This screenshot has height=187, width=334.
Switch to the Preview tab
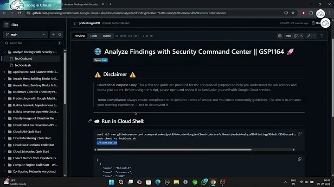pyautogui.click(x=80, y=36)
